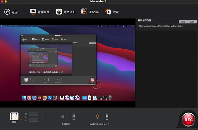Viewport: 198px width, 130px height.
Task: Click the Trash icon in the previewed dock
Action: click(x=110, y=98)
